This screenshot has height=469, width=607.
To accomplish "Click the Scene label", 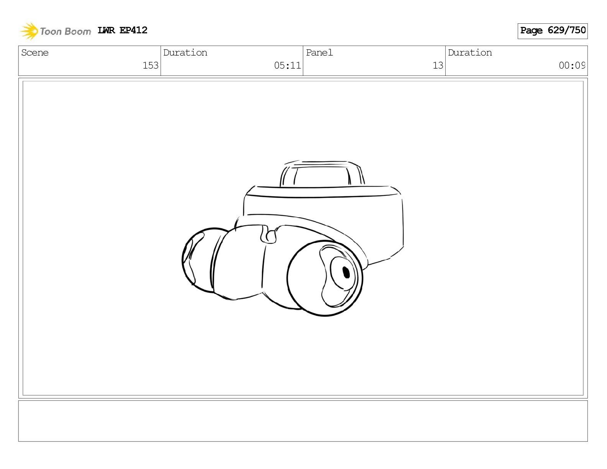I will point(35,52).
